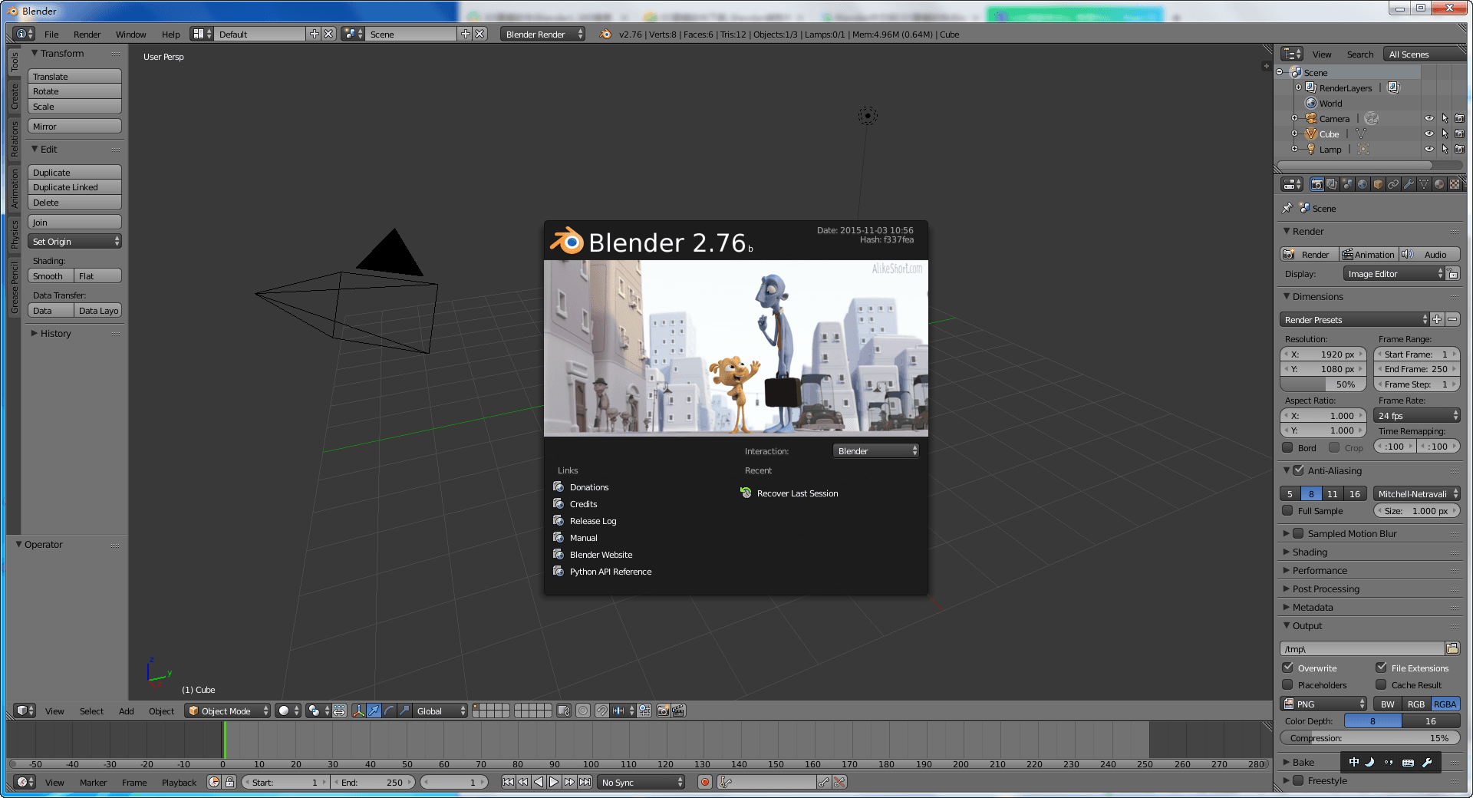This screenshot has height=798, width=1473.
Task: Adjust the resolution percentage 50% slider
Action: pyautogui.click(x=1323, y=384)
